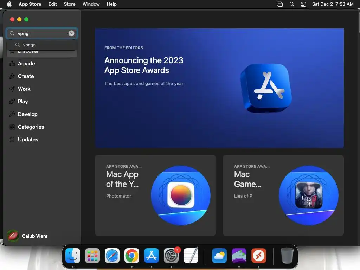This screenshot has height=270, width=360.
Task: Open the Play section
Action: tap(42, 102)
